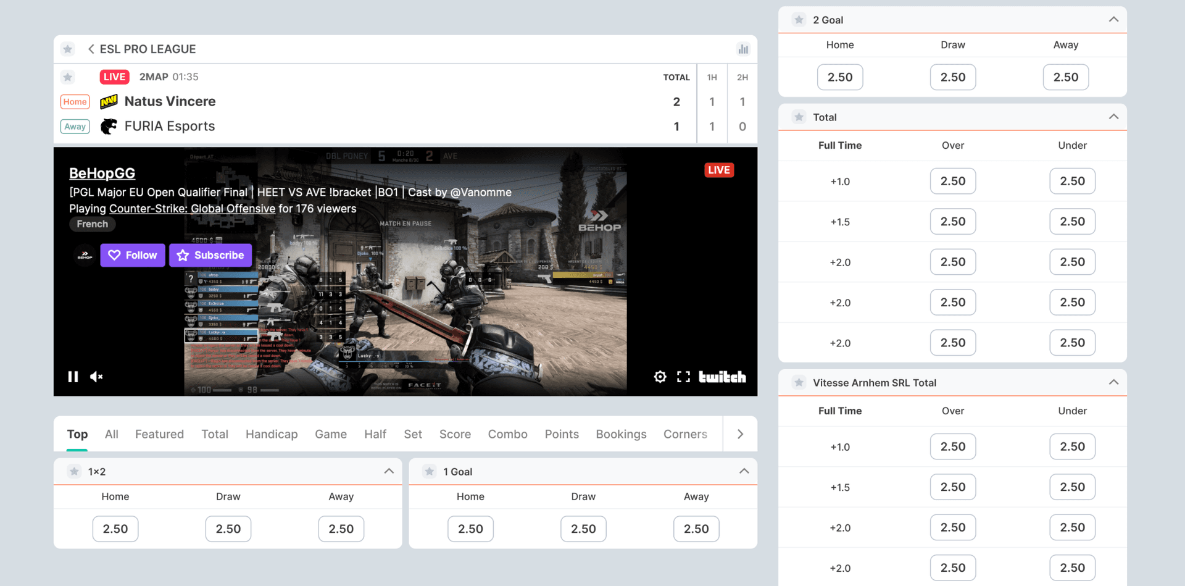Pick Vitesse Arnhem +1.5 Under odds
This screenshot has height=586, width=1185.
1073,487
